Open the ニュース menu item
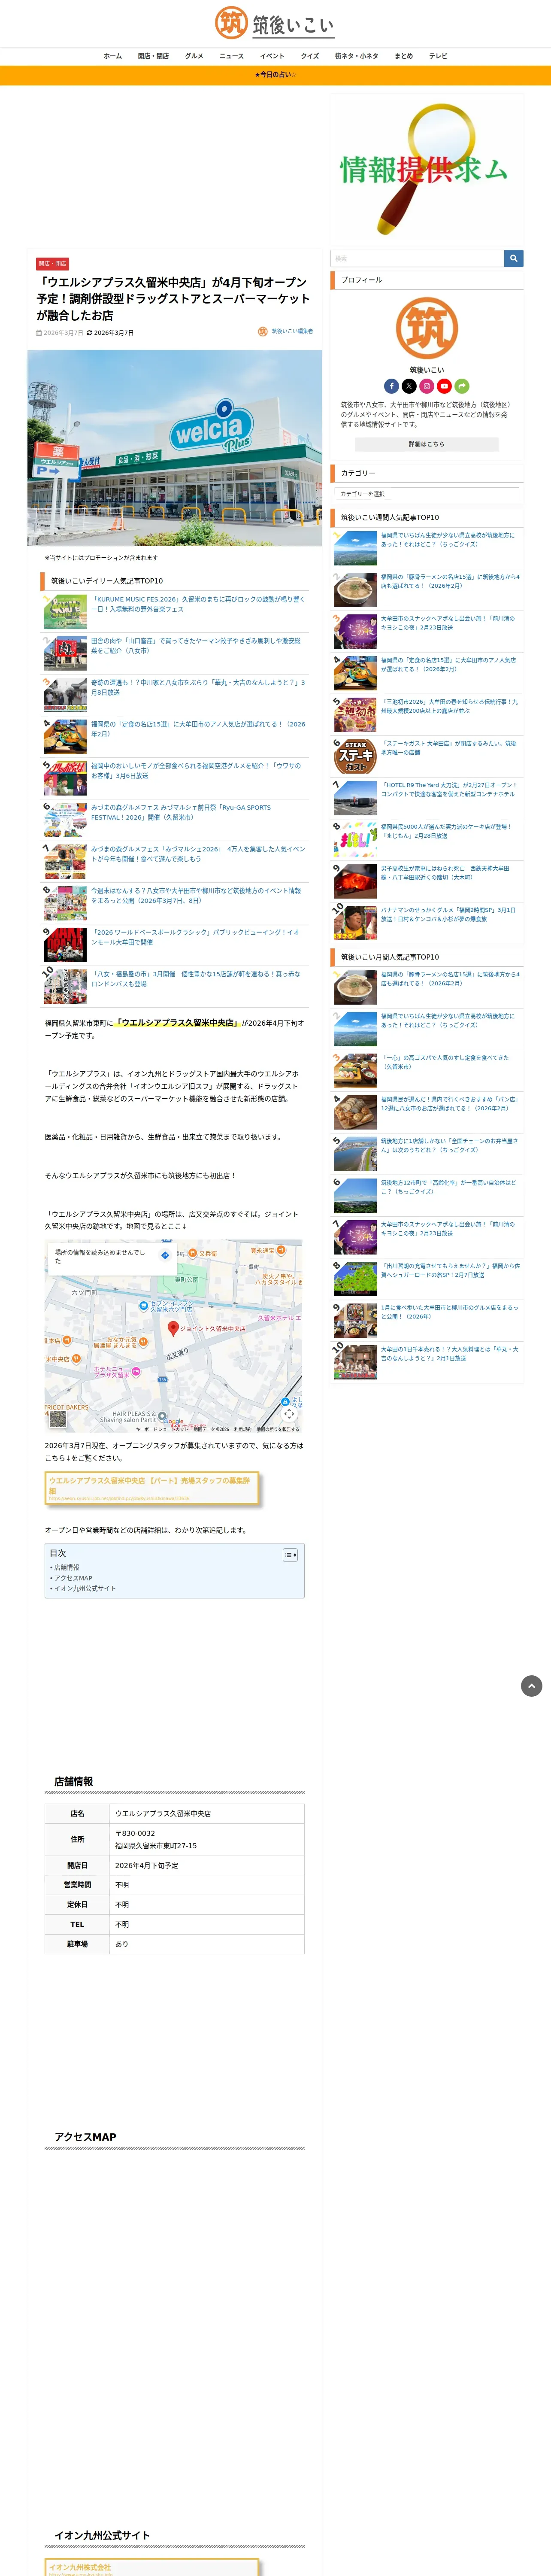The height and width of the screenshot is (2576, 551). [232, 56]
